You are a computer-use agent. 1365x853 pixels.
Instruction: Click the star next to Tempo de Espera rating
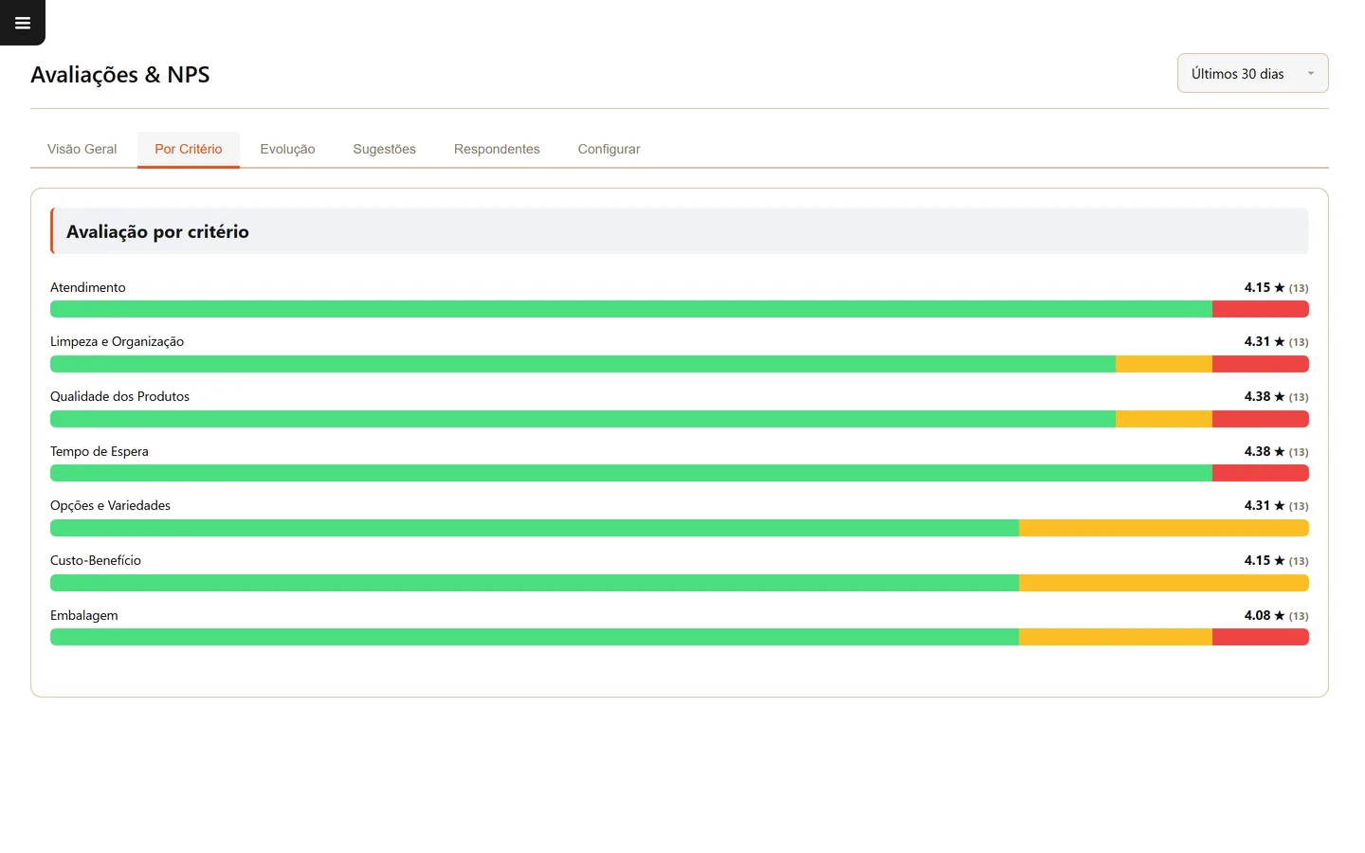[1280, 451]
